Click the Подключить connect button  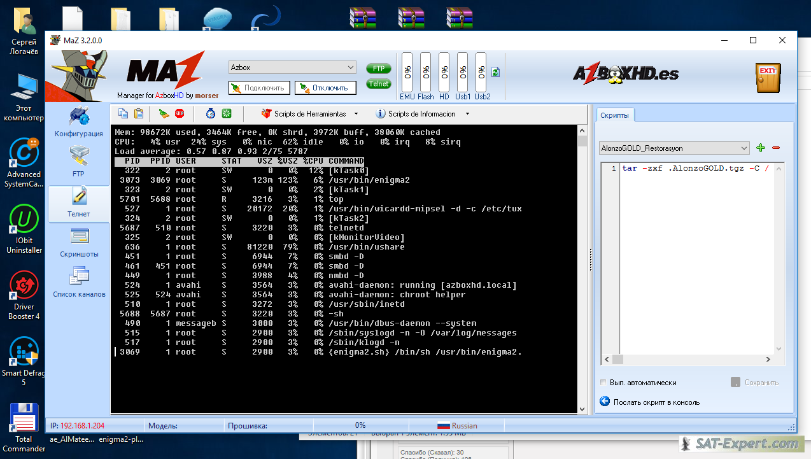click(x=259, y=88)
